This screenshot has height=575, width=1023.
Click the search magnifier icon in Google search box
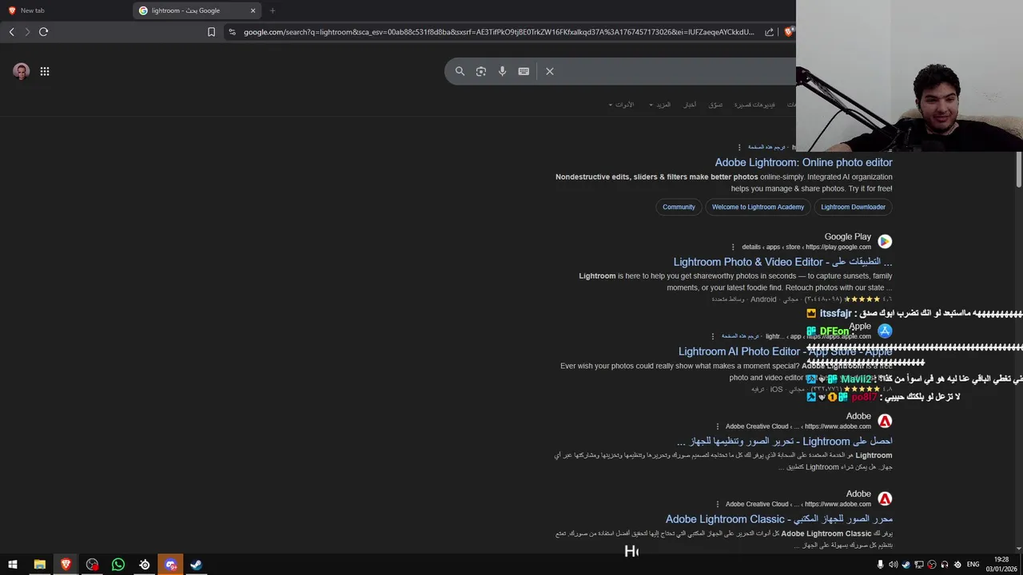coord(460,71)
